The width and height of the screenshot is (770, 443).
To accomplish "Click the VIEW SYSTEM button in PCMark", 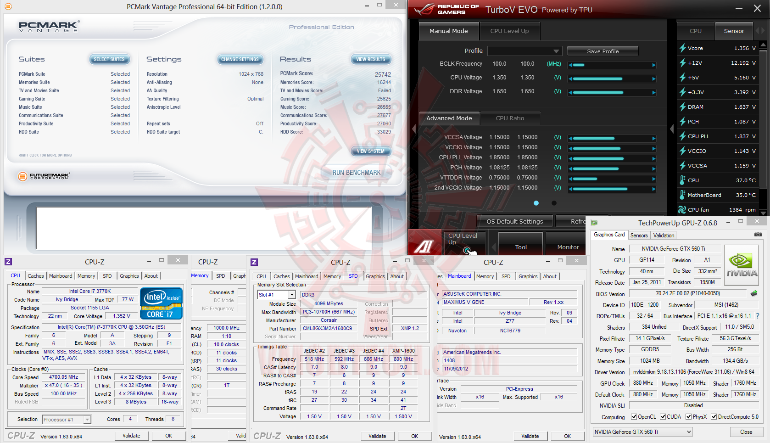I will (x=371, y=151).
